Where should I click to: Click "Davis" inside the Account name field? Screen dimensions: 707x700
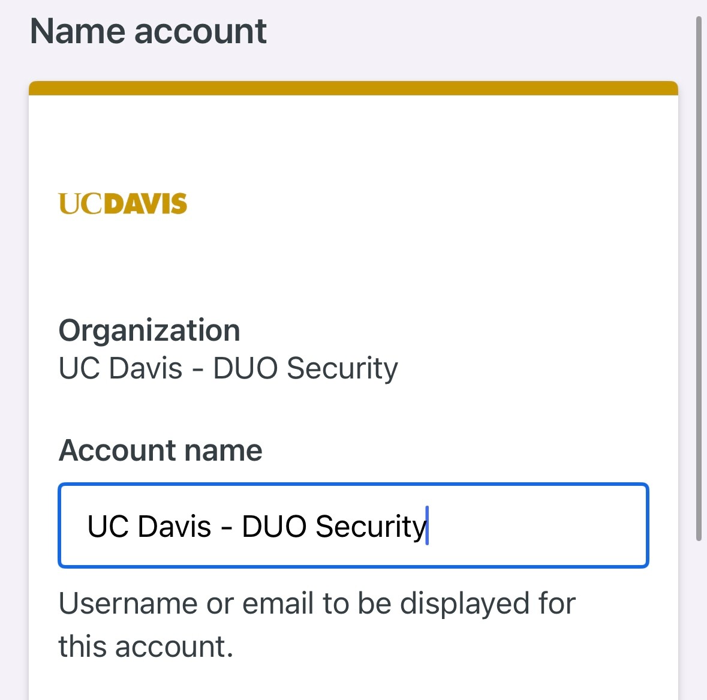point(175,527)
